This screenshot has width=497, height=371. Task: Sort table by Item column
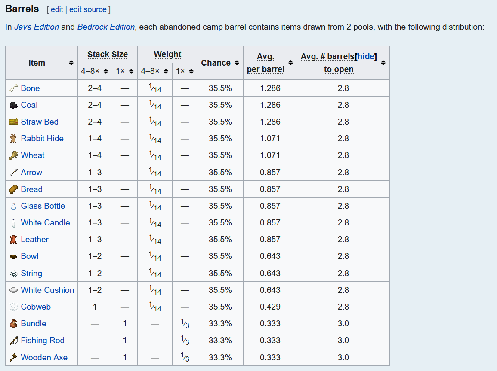[x=71, y=63]
